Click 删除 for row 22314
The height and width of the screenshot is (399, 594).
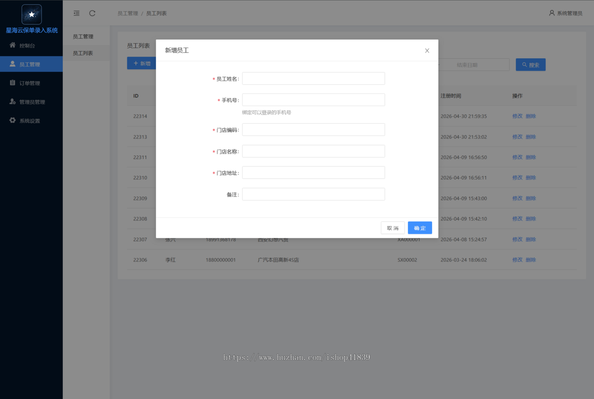[x=531, y=116]
